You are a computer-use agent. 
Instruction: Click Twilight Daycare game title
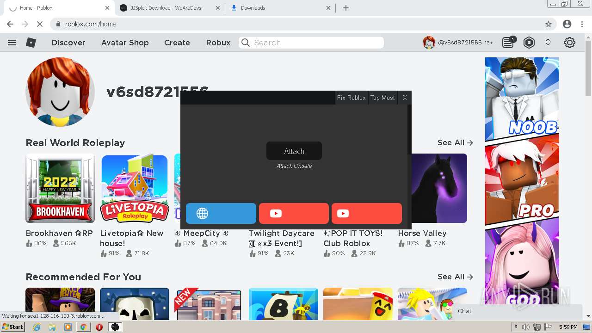[282, 239]
